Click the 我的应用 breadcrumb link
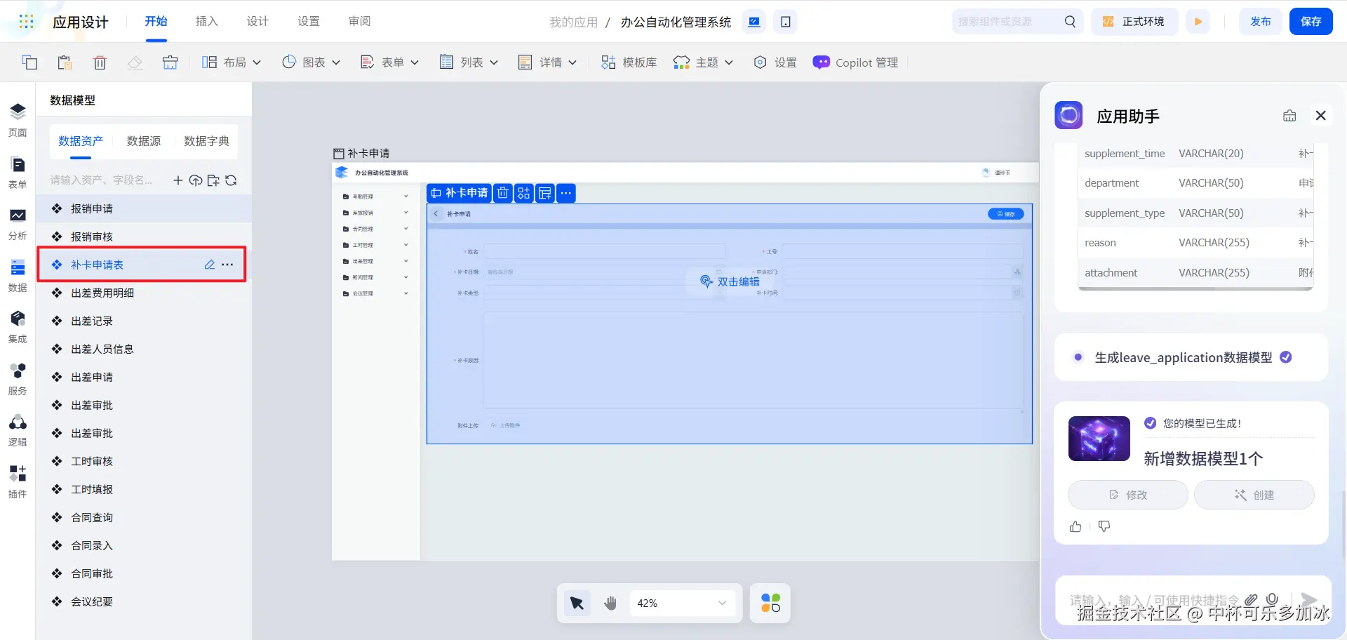The height and width of the screenshot is (640, 1347). click(x=573, y=22)
